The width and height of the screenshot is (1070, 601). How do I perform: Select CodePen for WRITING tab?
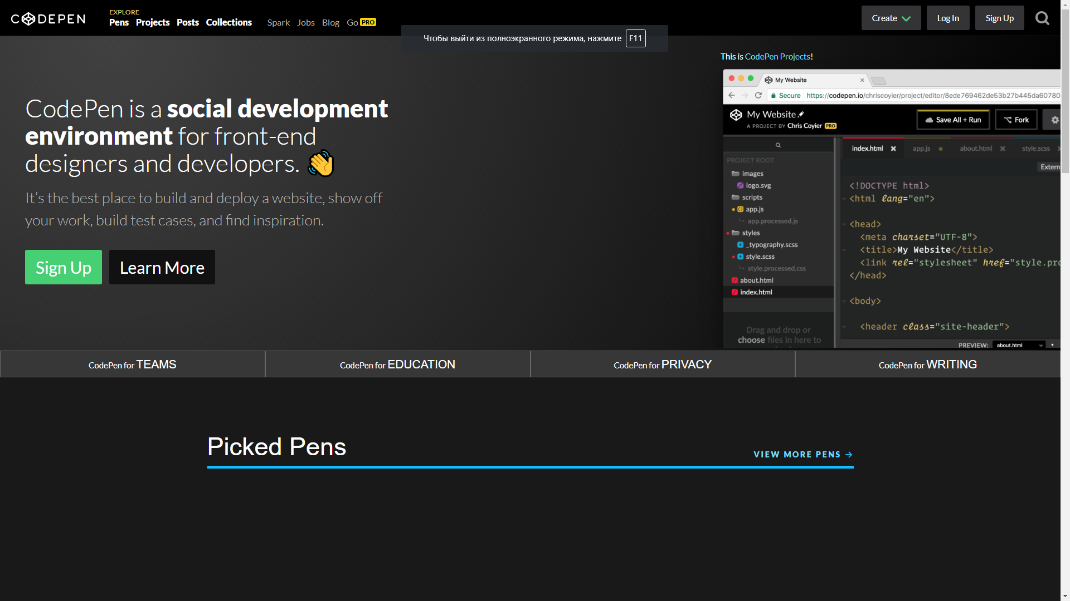928,364
